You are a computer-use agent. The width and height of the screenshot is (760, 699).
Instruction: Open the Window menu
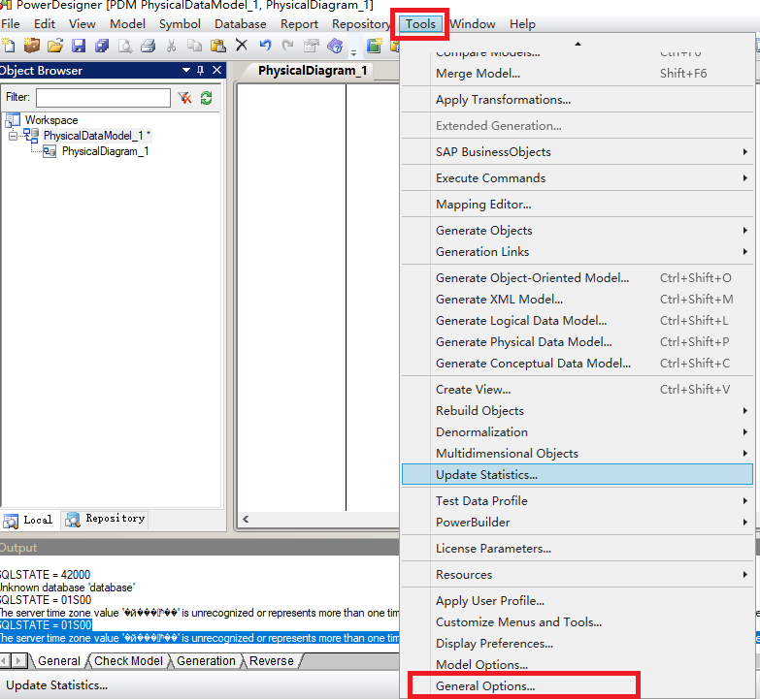point(472,24)
